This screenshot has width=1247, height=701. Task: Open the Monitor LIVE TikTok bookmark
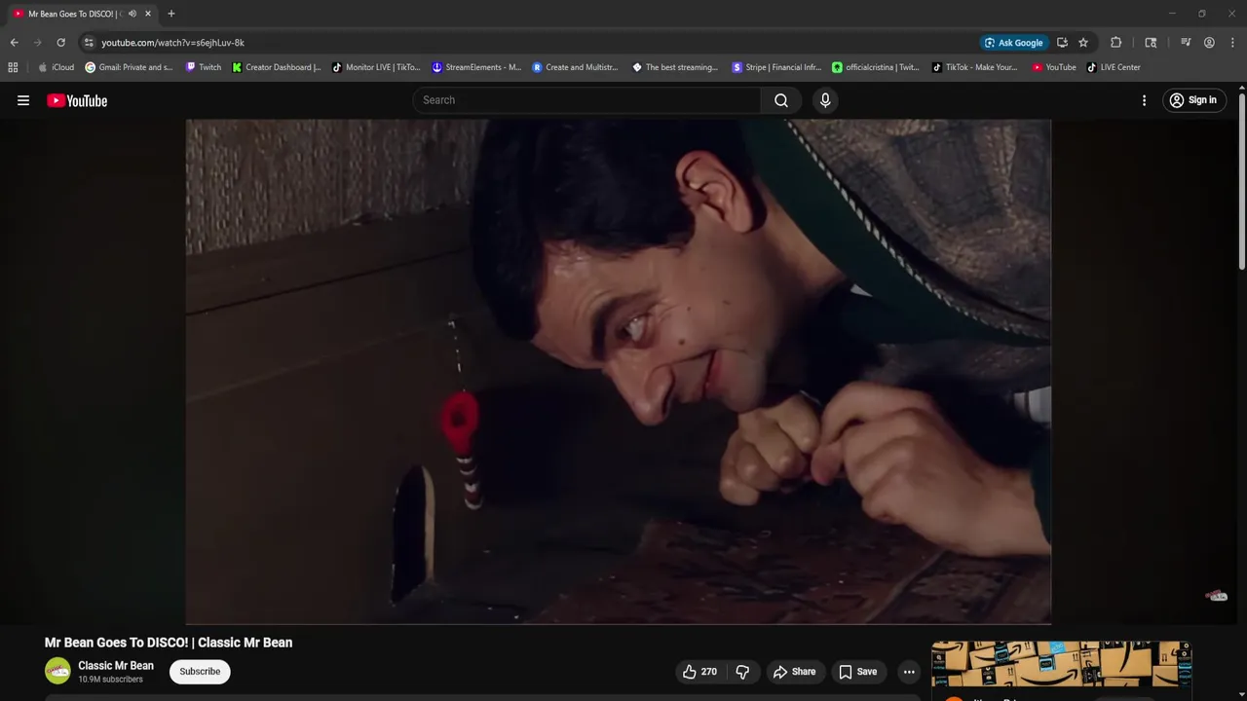[x=376, y=67]
